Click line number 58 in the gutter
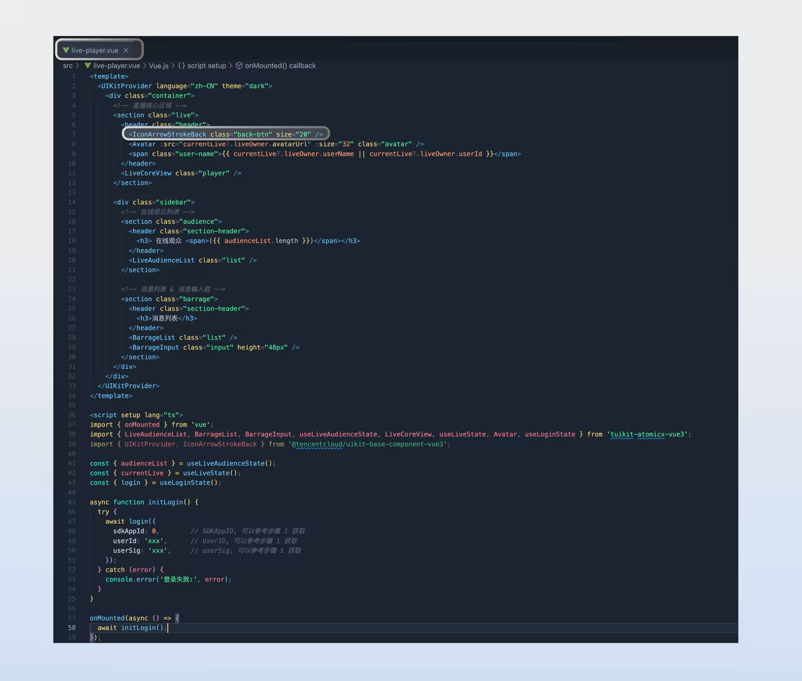This screenshot has width=802, height=681. 72,628
